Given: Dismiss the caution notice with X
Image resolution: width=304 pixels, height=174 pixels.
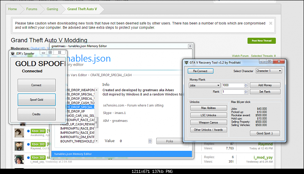Looking at the screenshot, I should point(271,23).
